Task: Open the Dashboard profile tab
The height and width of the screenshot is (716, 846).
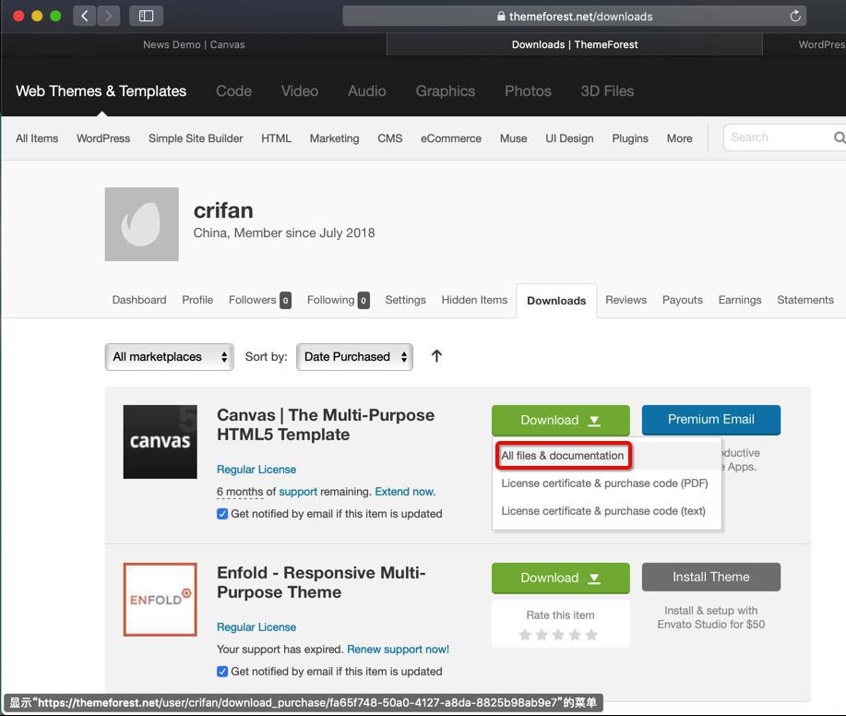Action: 139,300
